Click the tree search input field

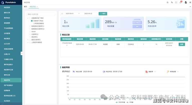tap(41, 14)
